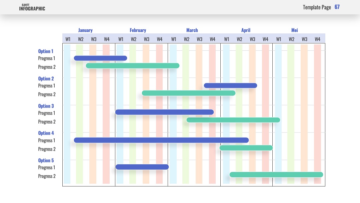
Task: Select the Option 5 Progress 2 green bar
Action: tap(276, 175)
